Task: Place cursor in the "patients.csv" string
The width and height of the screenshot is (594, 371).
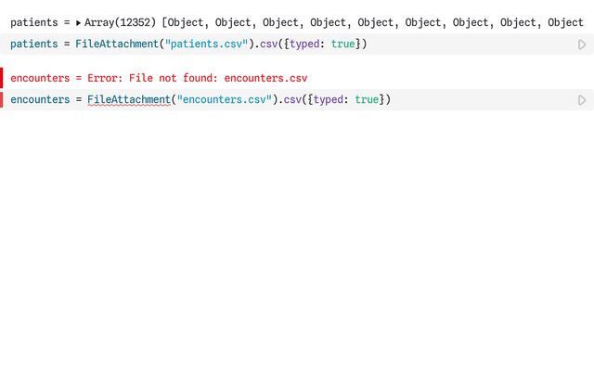Action: (204, 45)
